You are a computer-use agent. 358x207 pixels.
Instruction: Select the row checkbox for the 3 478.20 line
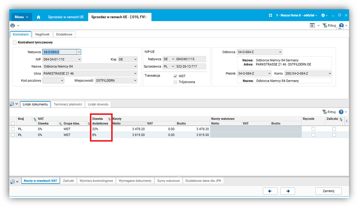coord(13,129)
